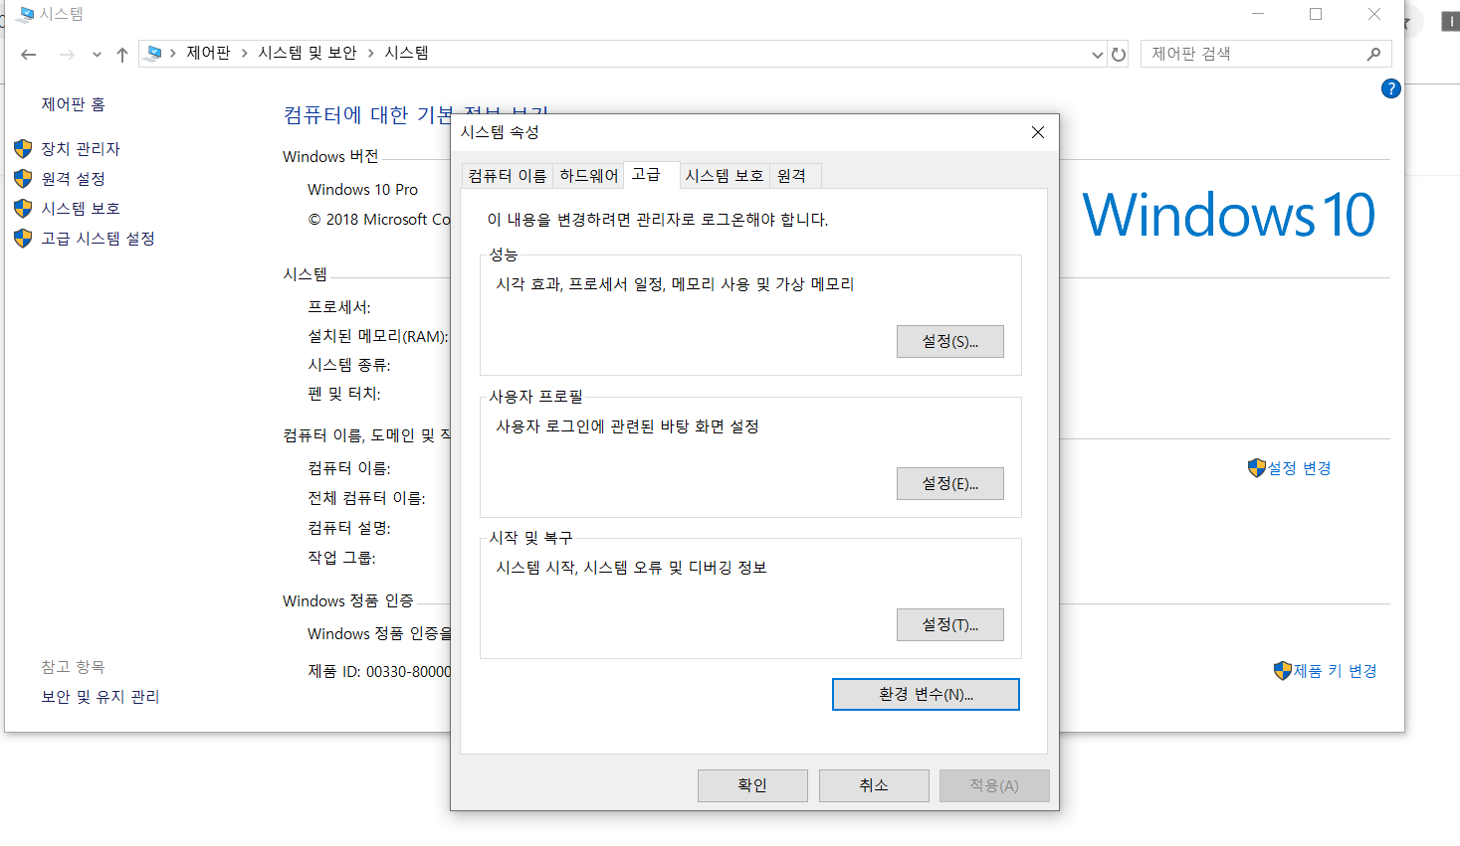This screenshot has height=846, width=1460.
Task: Open 보안 및 유지 관리 link
Action: (101, 697)
